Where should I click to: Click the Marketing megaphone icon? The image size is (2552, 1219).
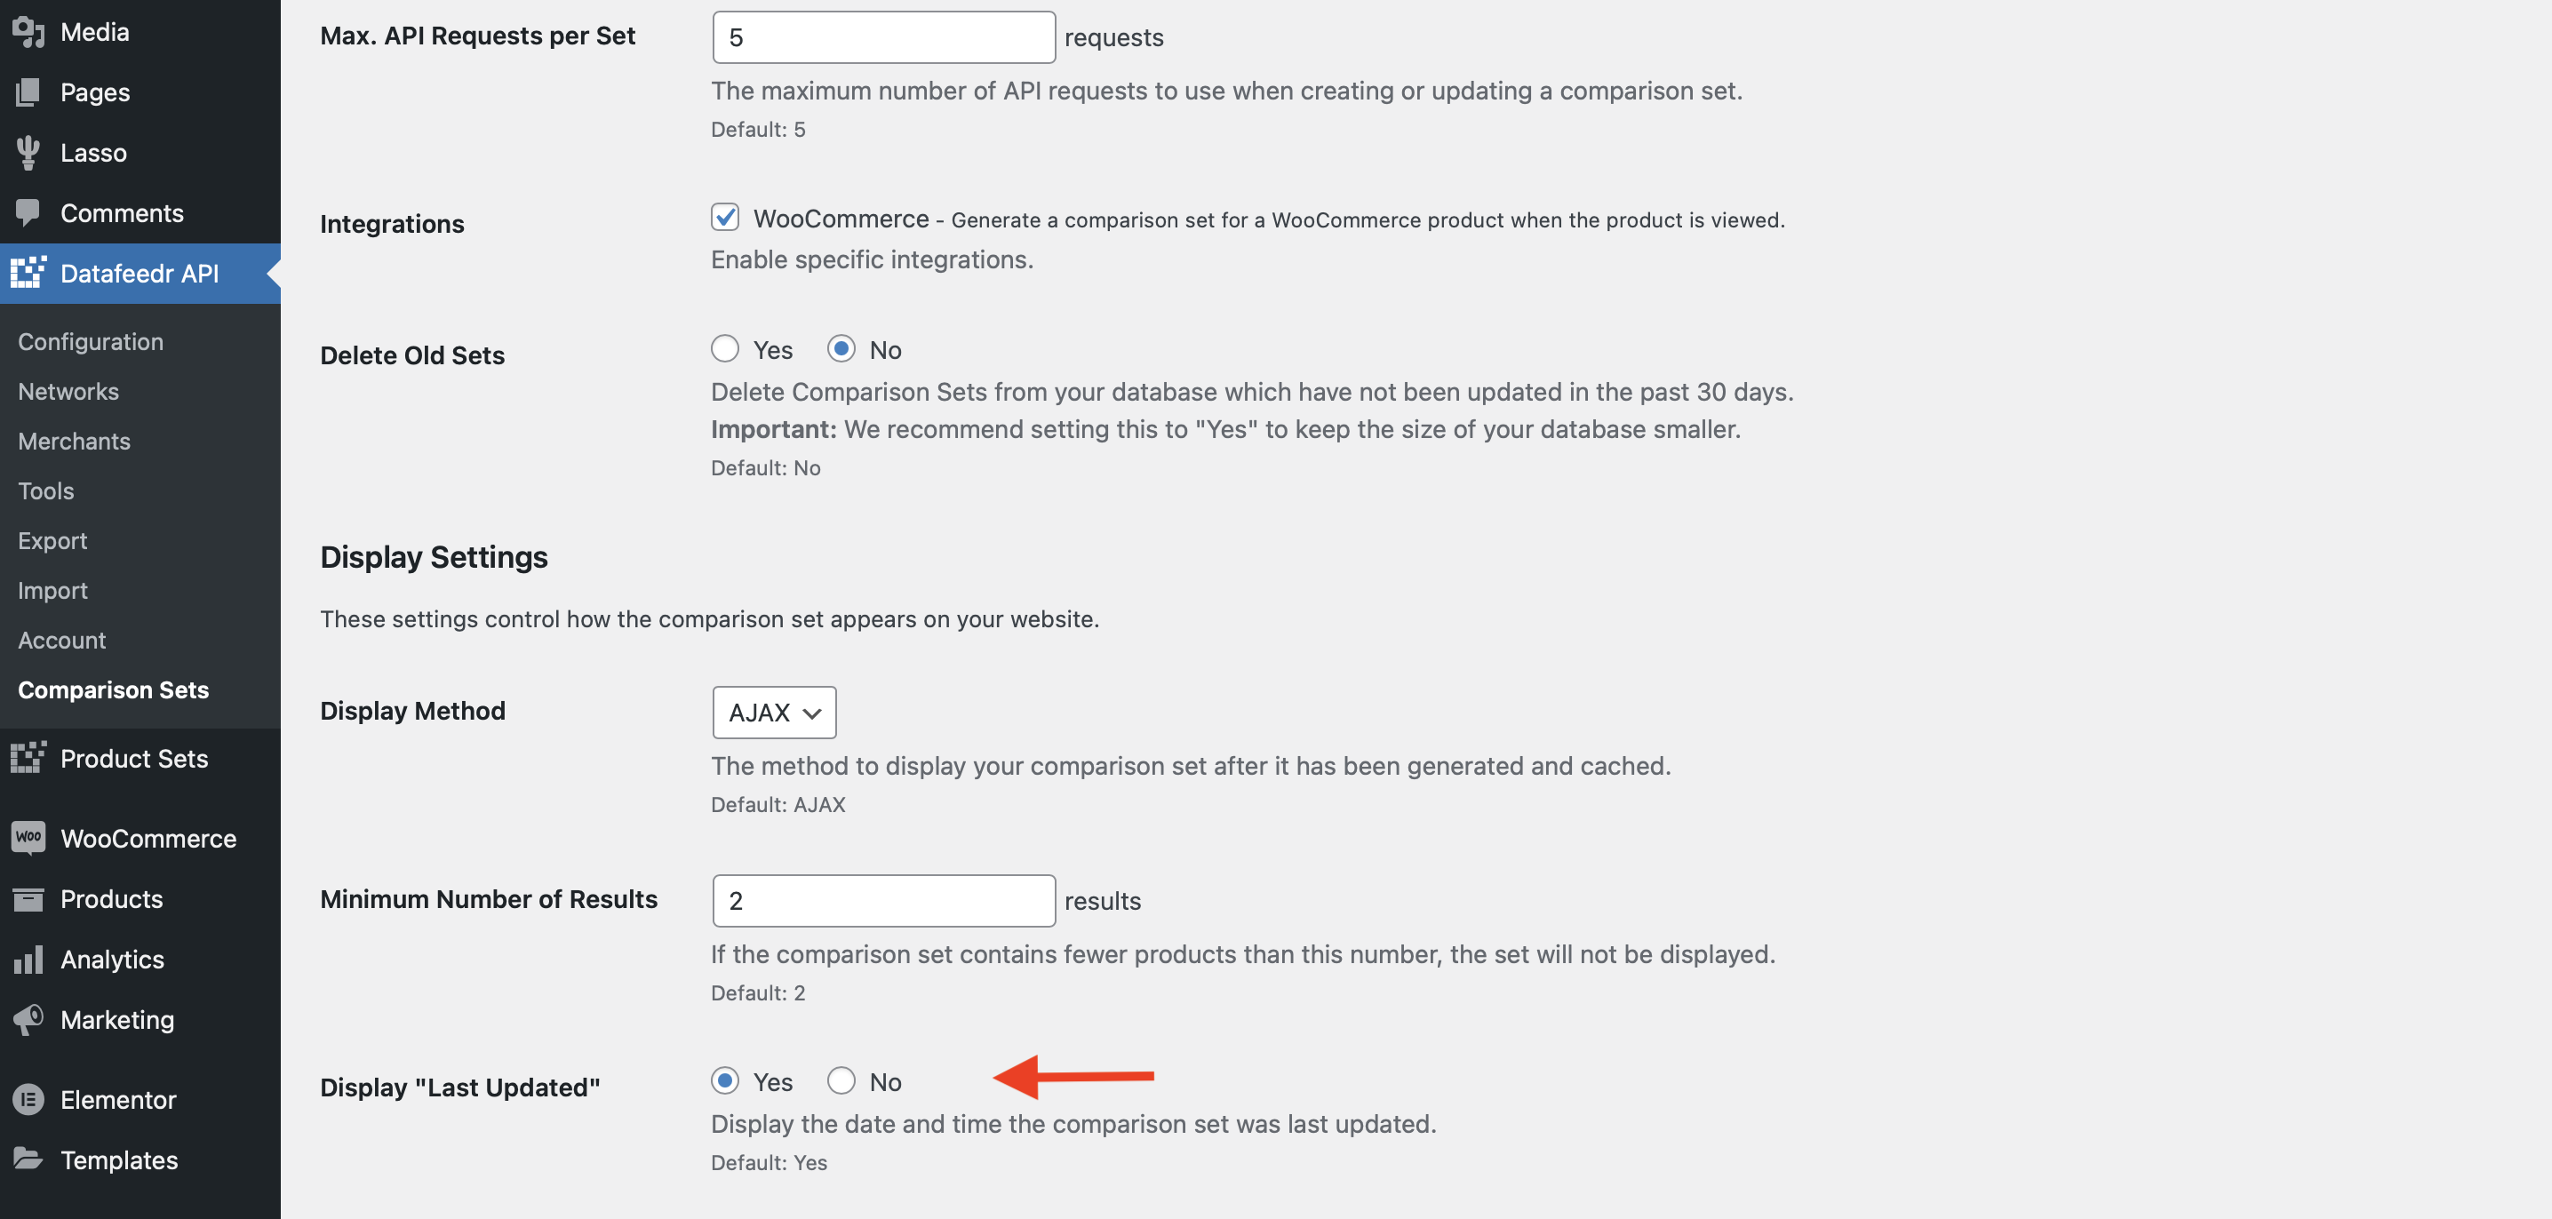click(28, 1019)
